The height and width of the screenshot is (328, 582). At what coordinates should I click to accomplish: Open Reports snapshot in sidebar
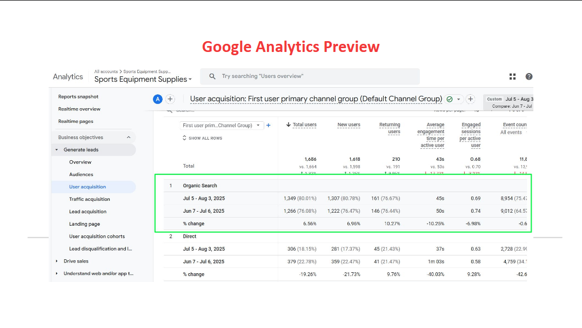click(x=78, y=96)
